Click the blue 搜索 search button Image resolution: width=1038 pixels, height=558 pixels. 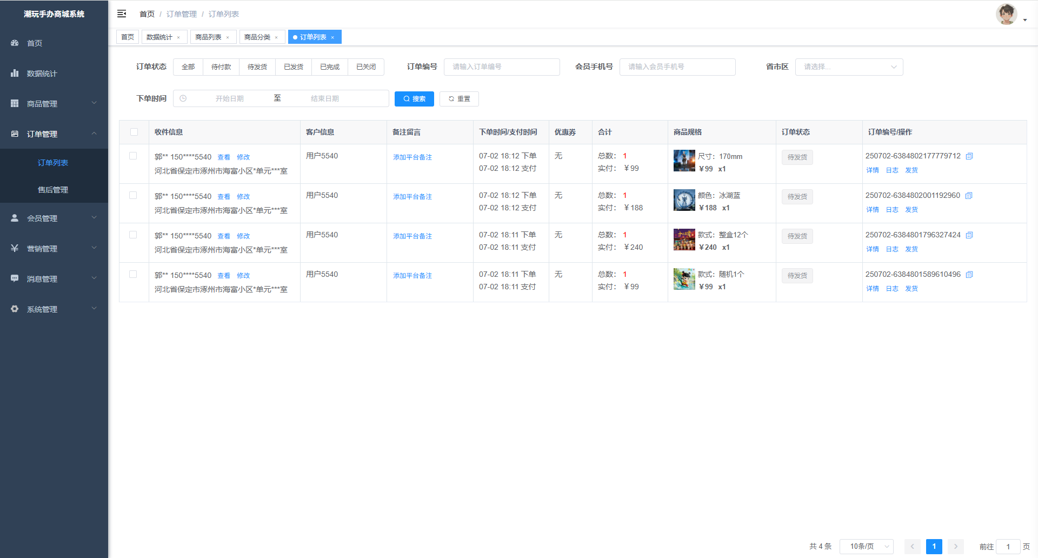414,99
